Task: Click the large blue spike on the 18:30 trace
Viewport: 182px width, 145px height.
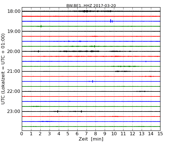Action: pos(111,21)
